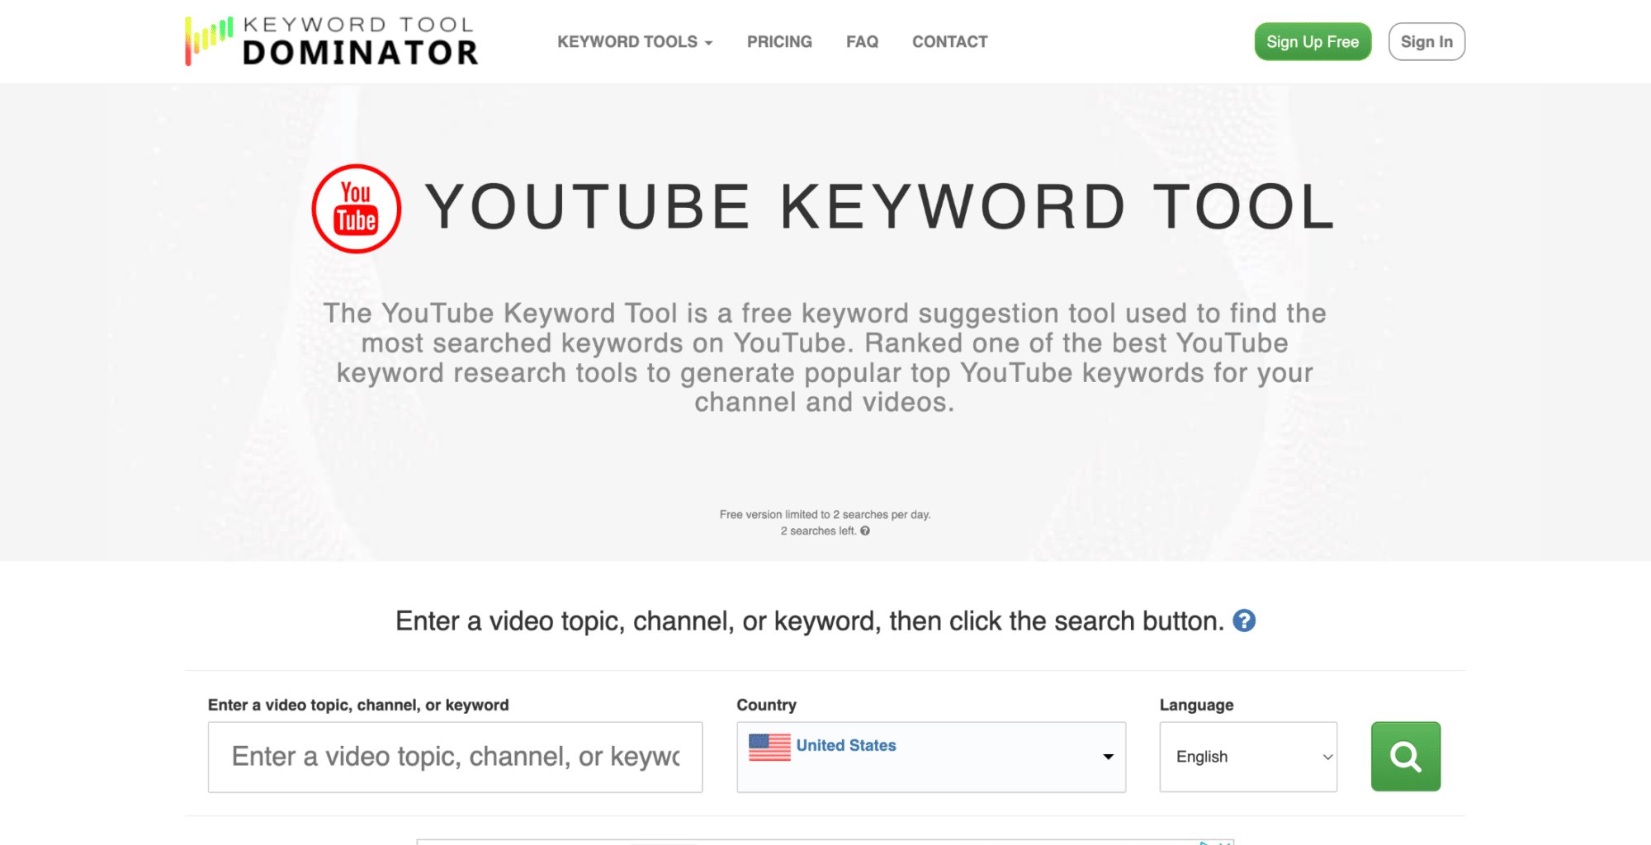This screenshot has height=845, width=1651.
Task: Open the Contact page
Action: pos(949,41)
